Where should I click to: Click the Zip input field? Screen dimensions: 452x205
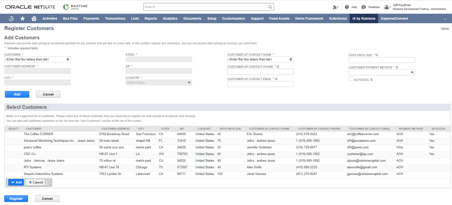(159, 71)
